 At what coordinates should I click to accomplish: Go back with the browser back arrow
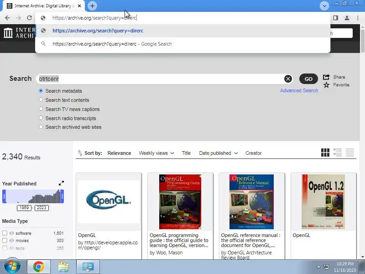tap(7, 18)
